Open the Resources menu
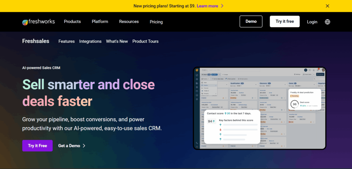This screenshot has height=169, width=352. pyautogui.click(x=129, y=22)
